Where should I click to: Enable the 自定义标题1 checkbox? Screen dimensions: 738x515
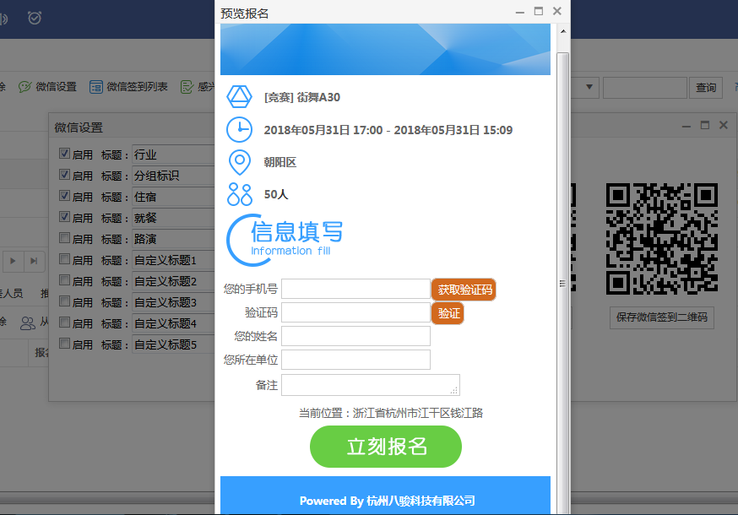(x=65, y=260)
